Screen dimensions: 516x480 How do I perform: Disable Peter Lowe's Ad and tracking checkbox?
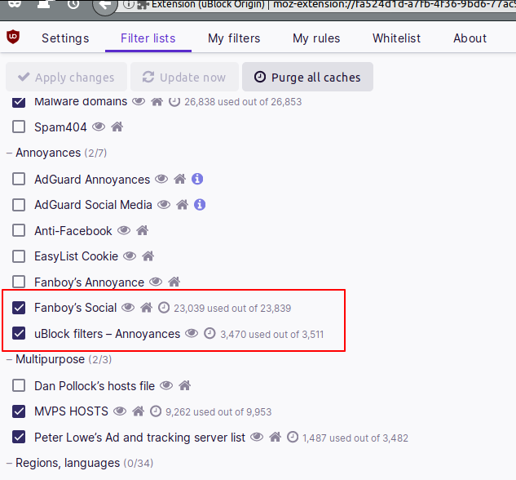pos(19,438)
